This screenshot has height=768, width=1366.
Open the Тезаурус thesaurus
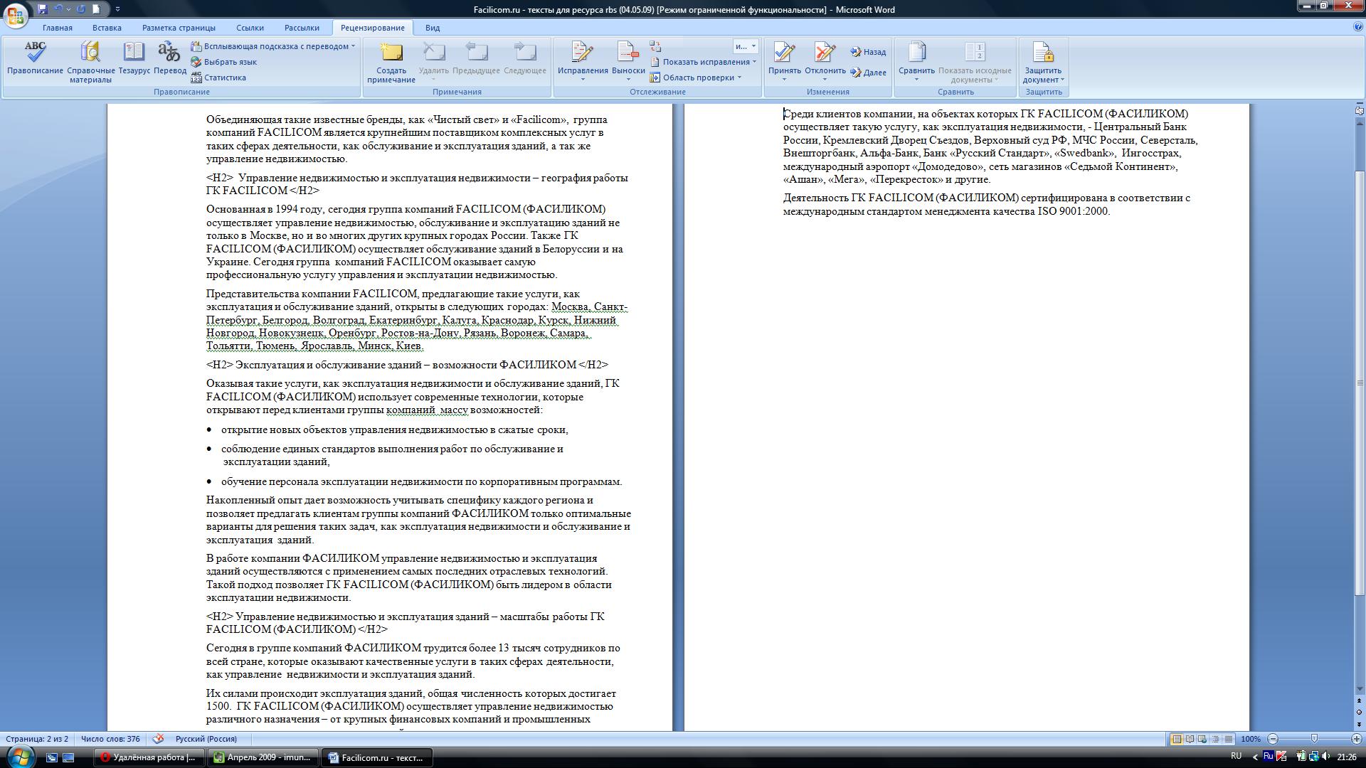[134, 58]
